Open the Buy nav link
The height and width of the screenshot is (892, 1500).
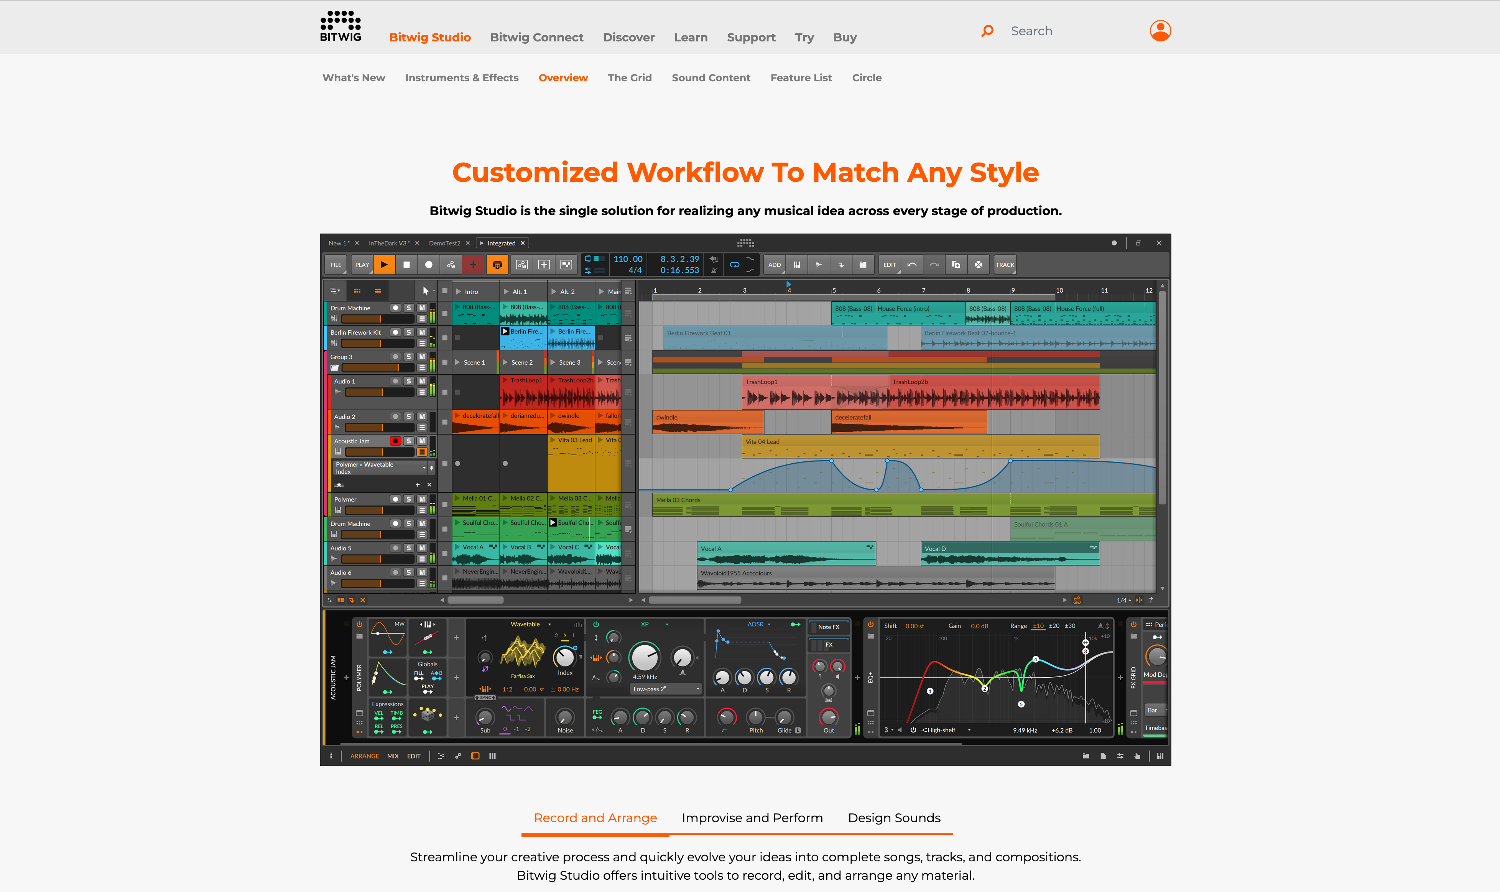point(844,37)
